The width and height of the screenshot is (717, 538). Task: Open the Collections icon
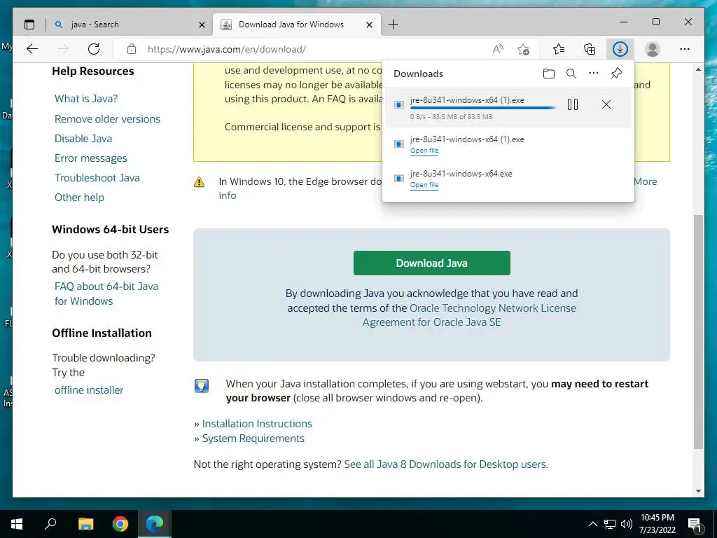point(590,49)
